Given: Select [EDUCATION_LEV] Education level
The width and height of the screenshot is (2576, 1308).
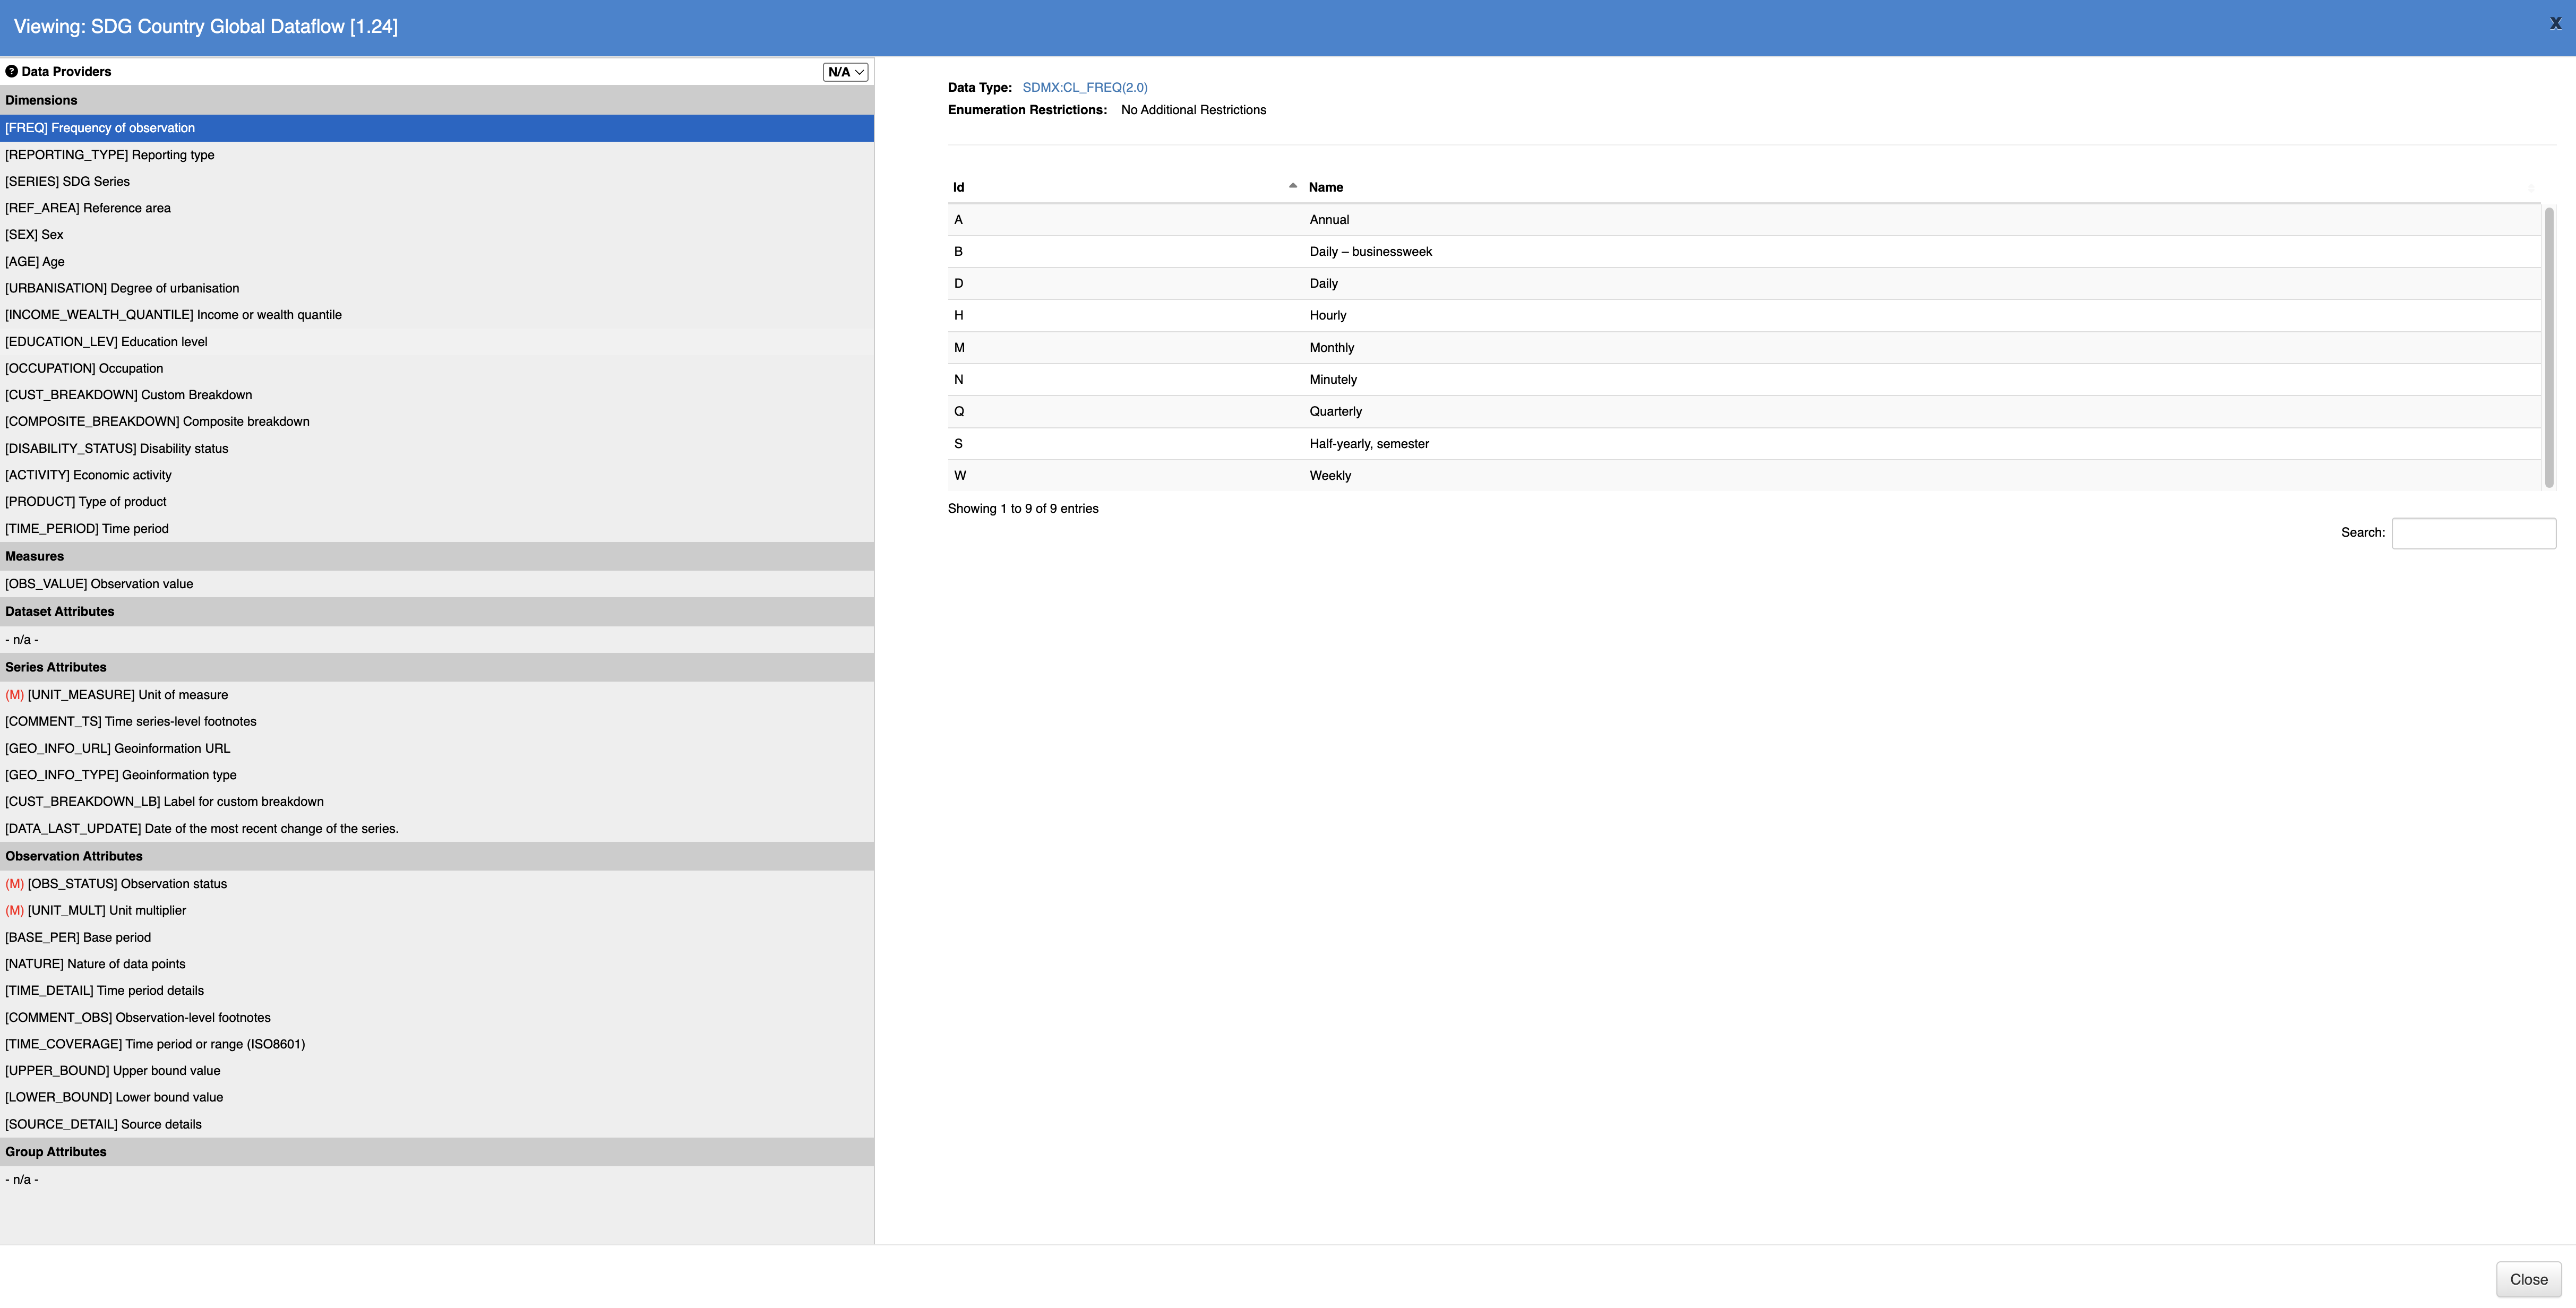Looking at the screenshot, I should 437,341.
